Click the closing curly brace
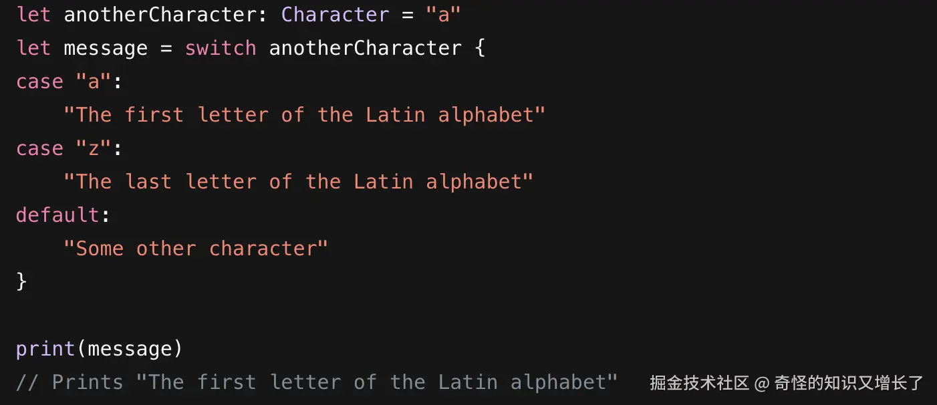The image size is (937, 405). [21, 282]
